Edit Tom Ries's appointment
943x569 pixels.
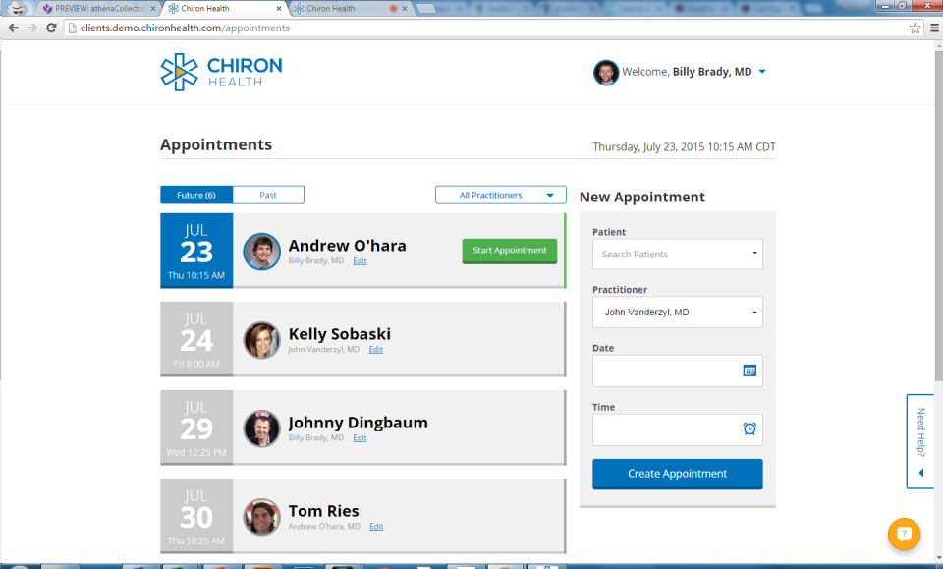coord(376,527)
